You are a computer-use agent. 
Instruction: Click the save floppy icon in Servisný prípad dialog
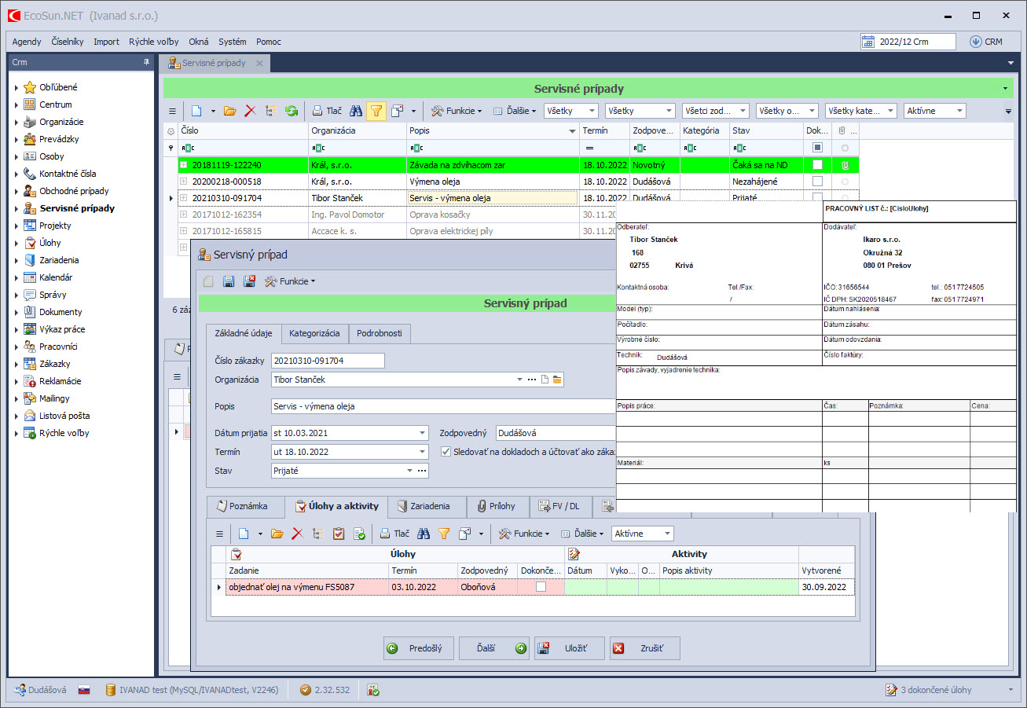pos(229,281)
